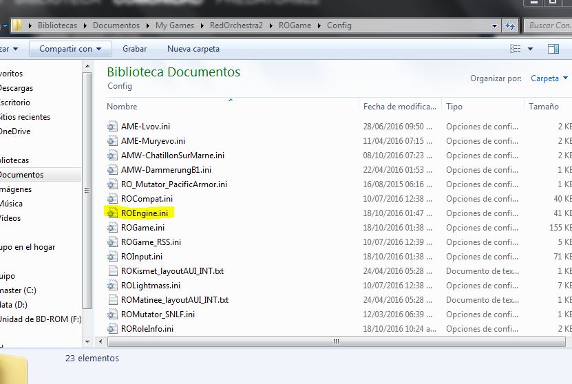Viewport: 572px width, 384px height.
Task: Go to My Games in the address bar
Action: pos(175,25)
